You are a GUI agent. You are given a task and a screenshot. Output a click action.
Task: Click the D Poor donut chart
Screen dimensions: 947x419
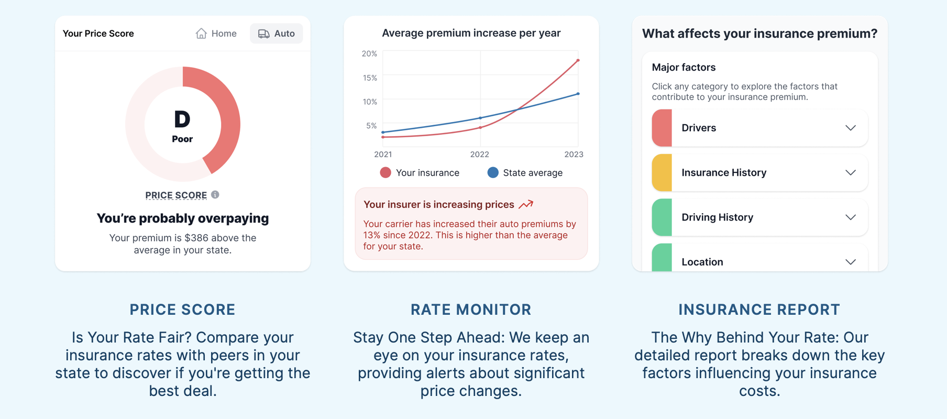183,124
